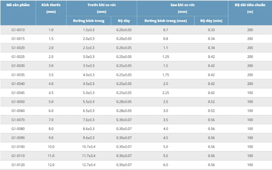Click the Đường kính trong (max) subheader
The image size is (272, 170).
pos(166,21)
